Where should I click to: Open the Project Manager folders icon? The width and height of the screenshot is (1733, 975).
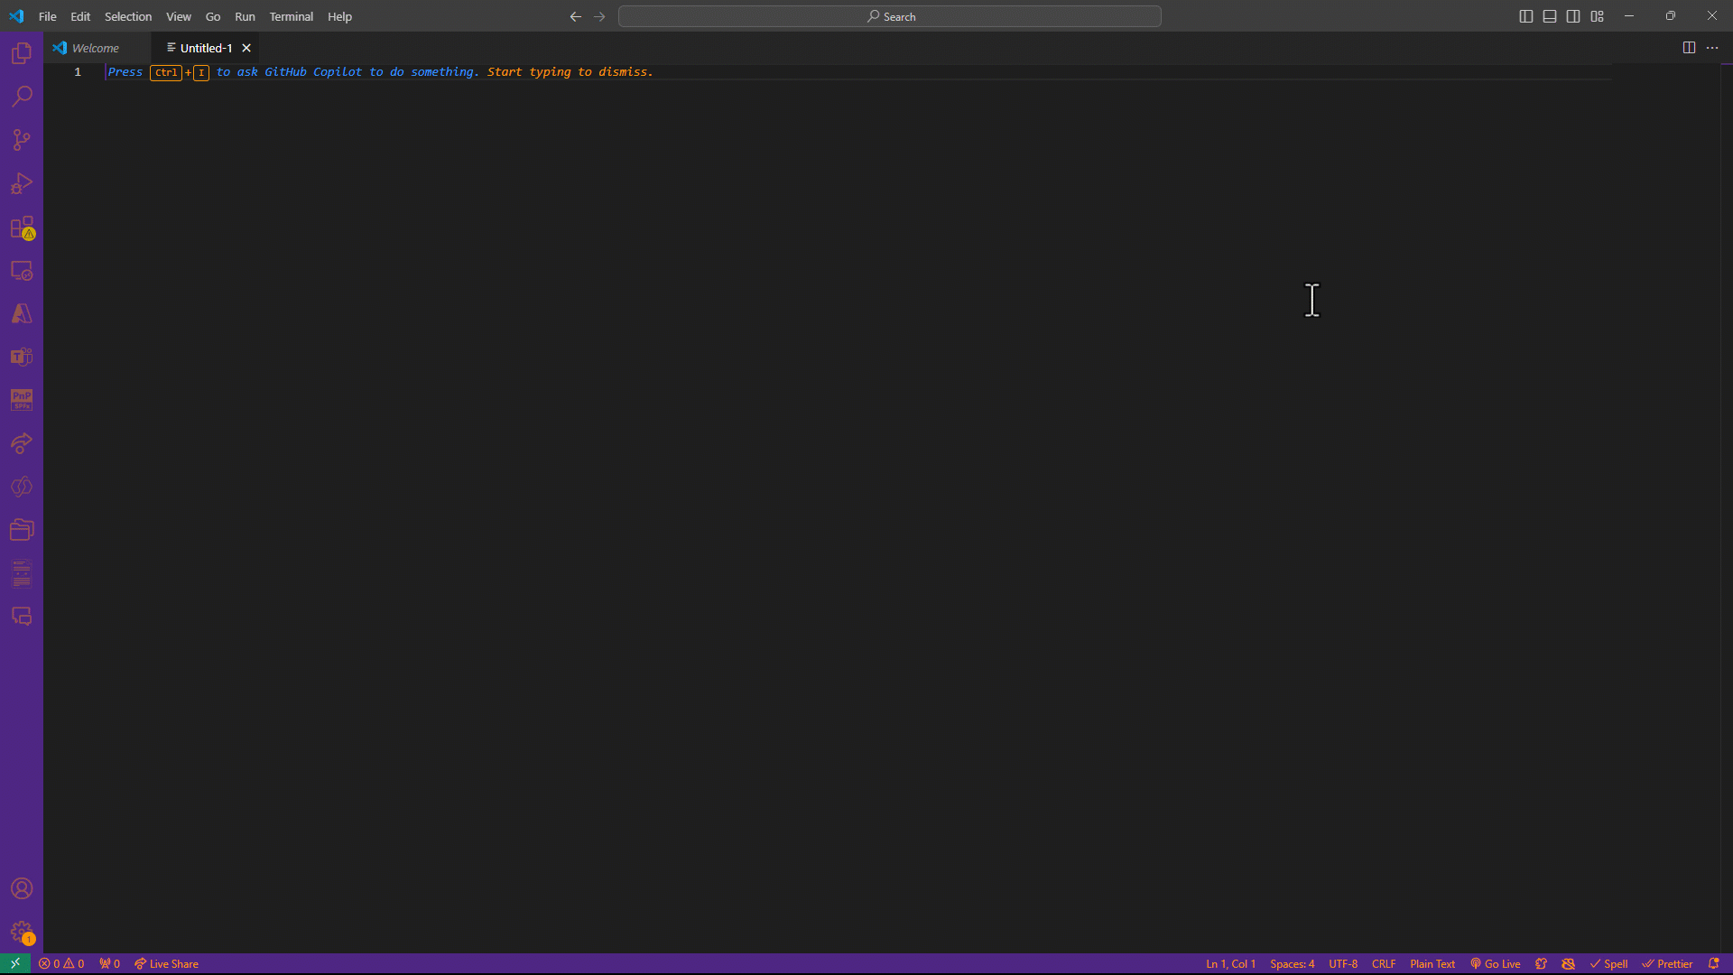click(x=22, y=530)
